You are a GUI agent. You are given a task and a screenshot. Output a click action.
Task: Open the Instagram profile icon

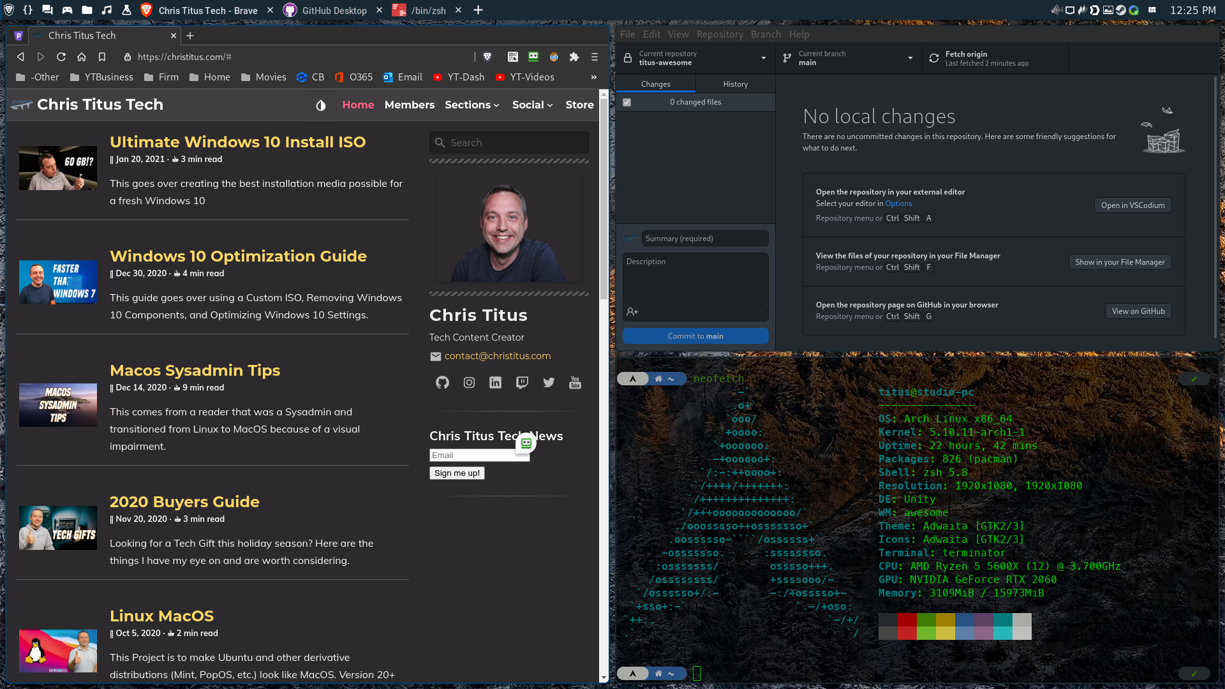coord(469,382)
